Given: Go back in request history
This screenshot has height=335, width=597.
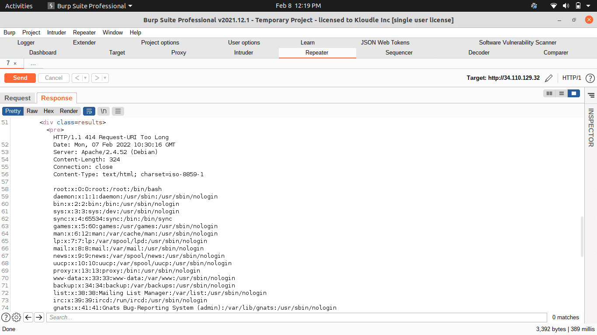Looking at the screenshot, I should 77,78.
